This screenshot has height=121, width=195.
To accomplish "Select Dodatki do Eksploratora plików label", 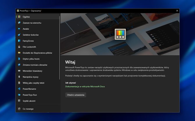I will click(38, 53).
